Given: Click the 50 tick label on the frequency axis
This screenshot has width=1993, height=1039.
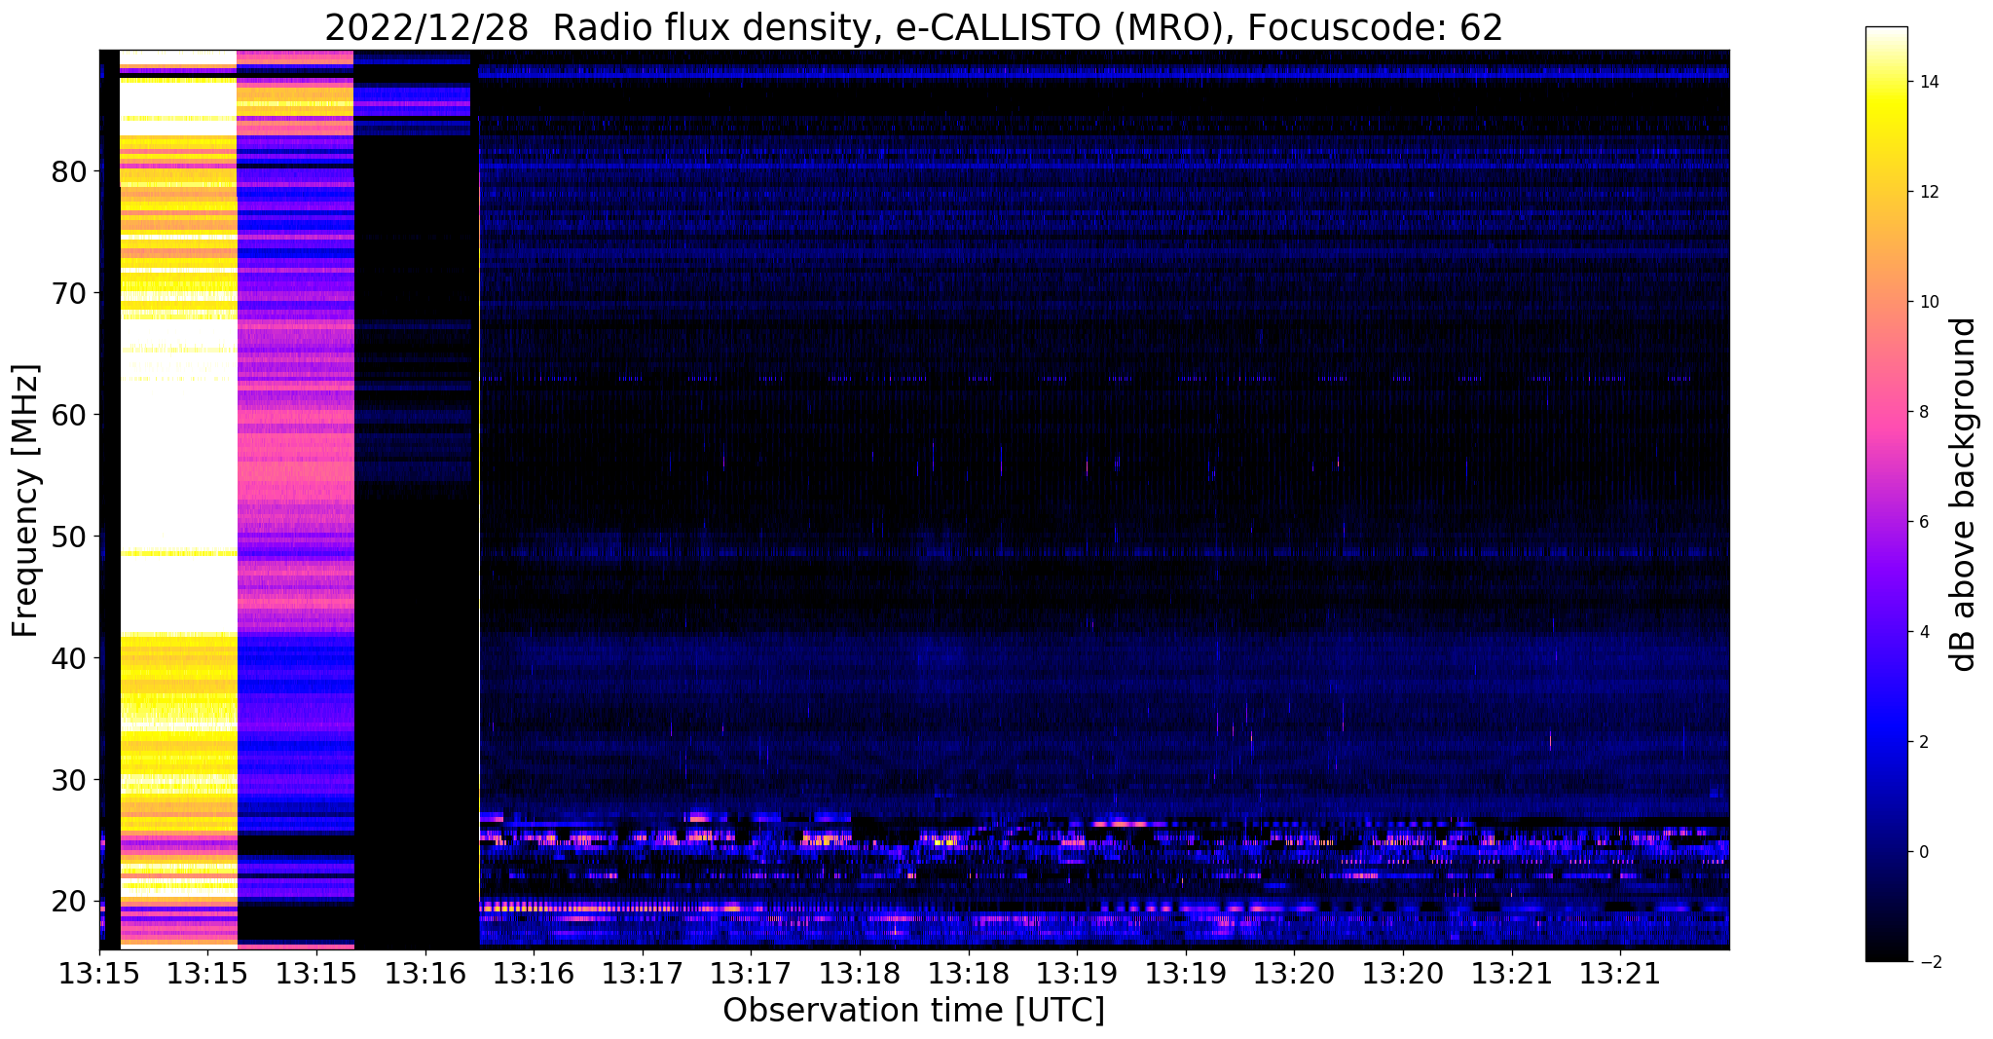Looking at the screenshot, I should (69, 537).
